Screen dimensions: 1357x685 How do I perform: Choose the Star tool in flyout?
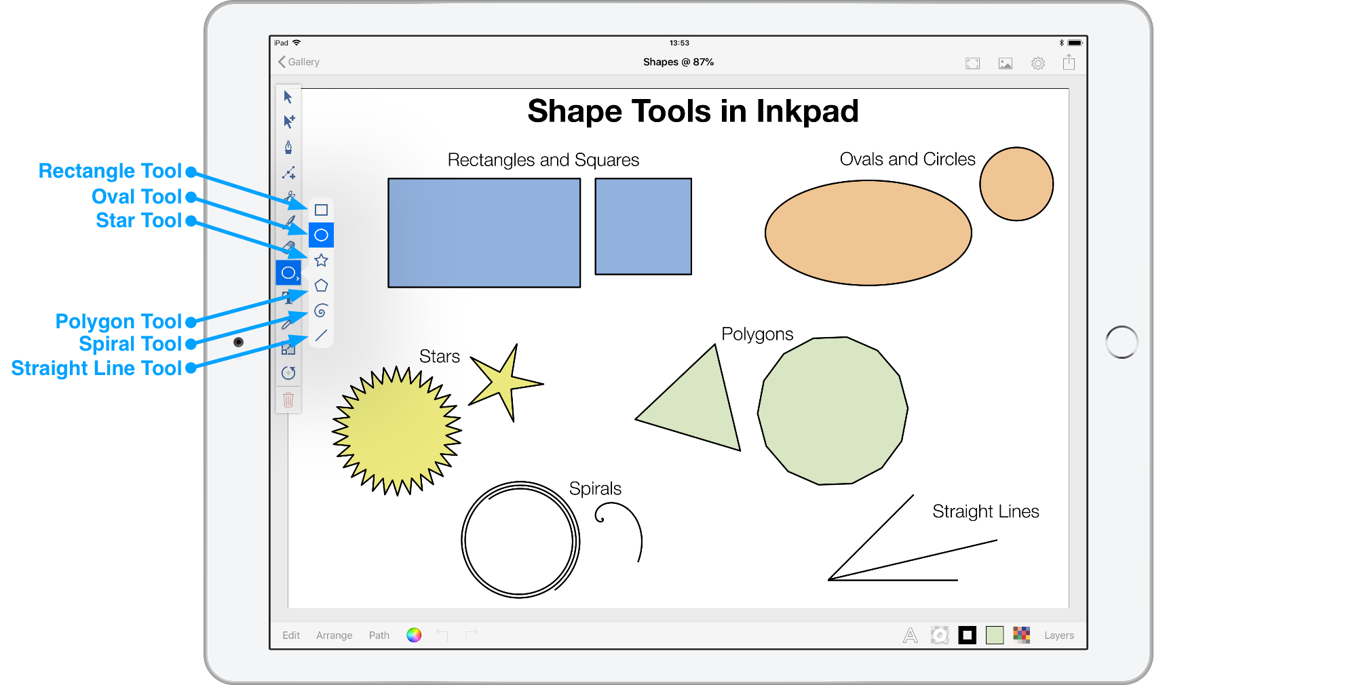point(321,260)
